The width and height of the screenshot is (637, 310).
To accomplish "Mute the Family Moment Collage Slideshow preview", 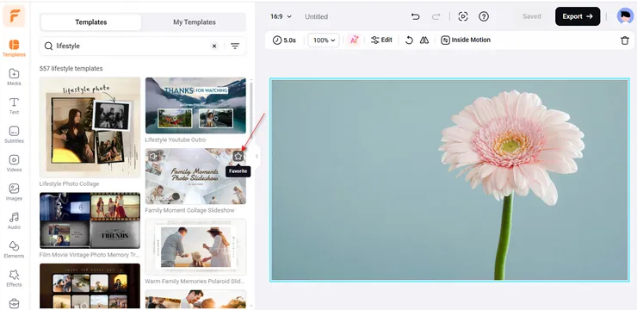I will coord(153,156).
